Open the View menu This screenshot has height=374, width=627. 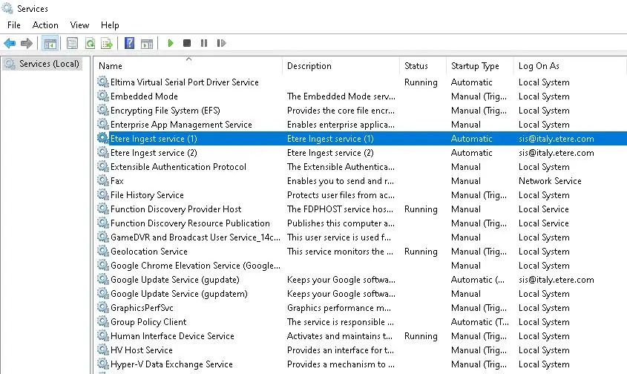[79, 25]
